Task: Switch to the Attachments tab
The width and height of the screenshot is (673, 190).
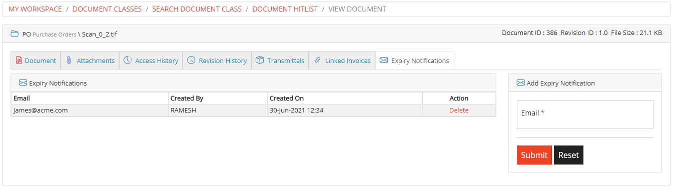Action: tap(90, 60)
